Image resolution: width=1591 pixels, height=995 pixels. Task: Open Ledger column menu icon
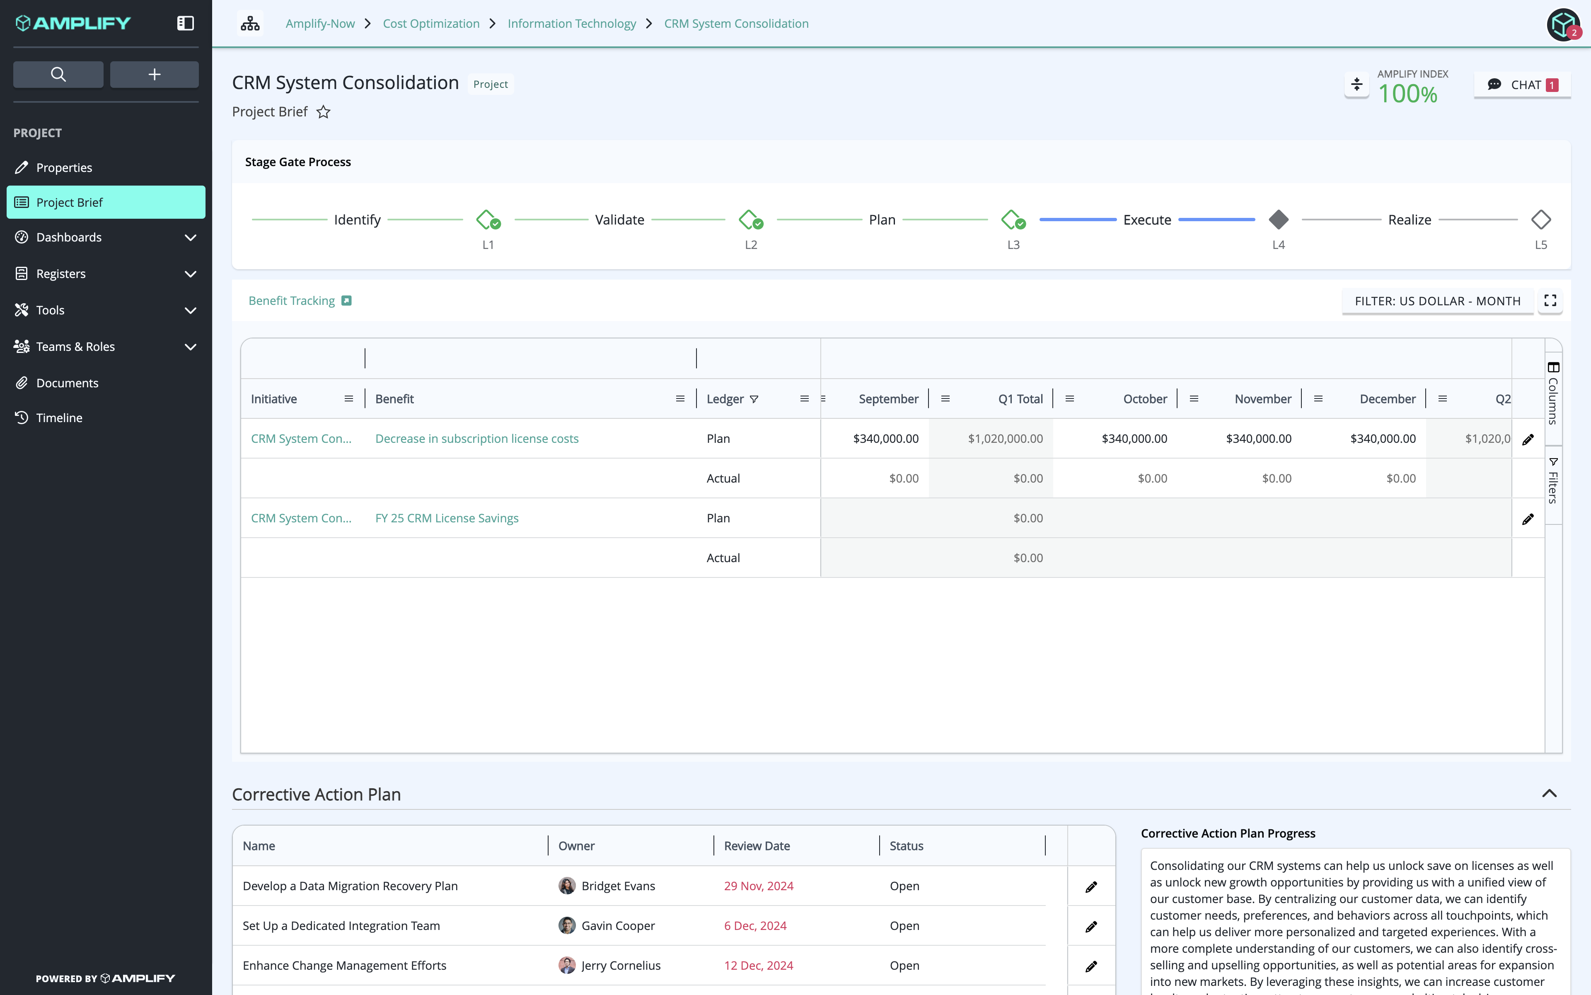pos(804,399)
